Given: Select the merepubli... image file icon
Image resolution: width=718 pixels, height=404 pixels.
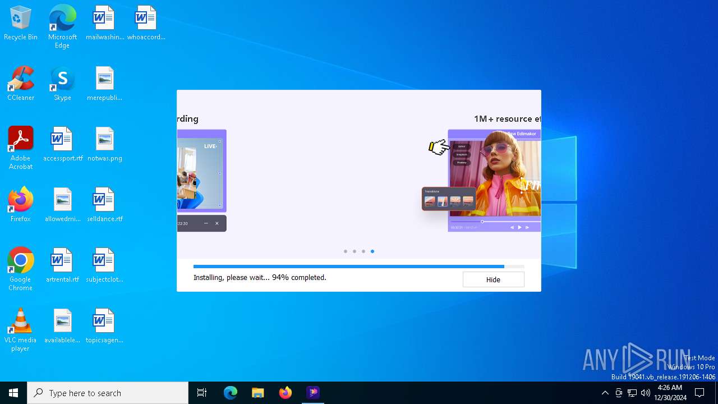Looking at the screenshot, I should click(x=104, y=84).
